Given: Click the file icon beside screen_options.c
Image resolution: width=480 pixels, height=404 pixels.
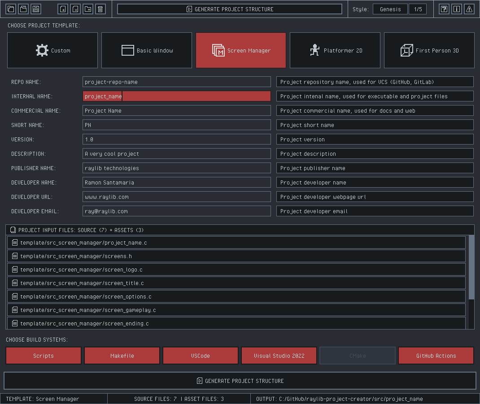Looking at the screenshot, I should click(14, 297).
